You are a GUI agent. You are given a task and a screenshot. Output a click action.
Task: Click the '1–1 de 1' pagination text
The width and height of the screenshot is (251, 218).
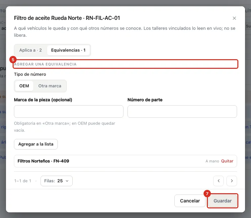[23, 181]
